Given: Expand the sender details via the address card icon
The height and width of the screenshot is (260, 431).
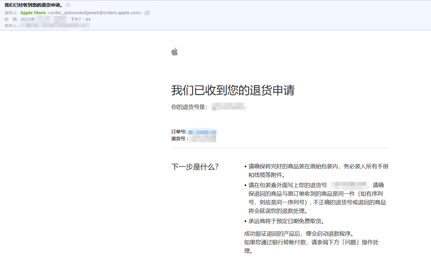Looking at the screenshot, I should (146, 13).
